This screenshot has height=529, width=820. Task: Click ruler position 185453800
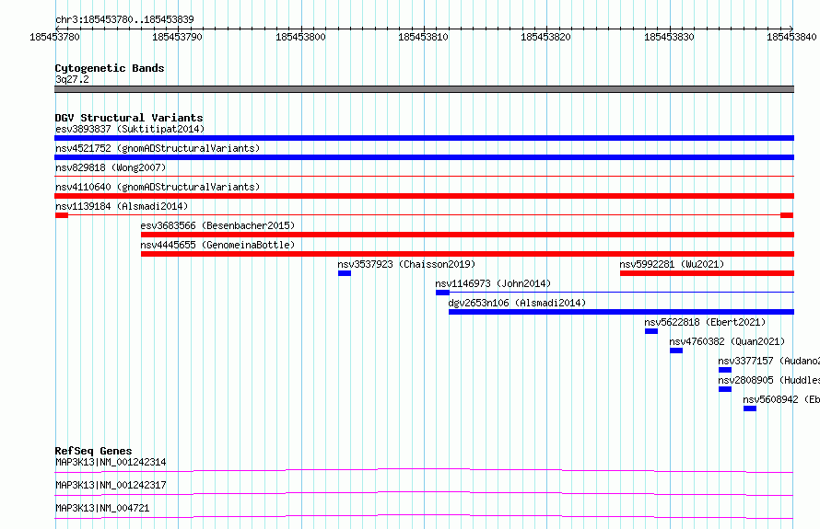300,37
